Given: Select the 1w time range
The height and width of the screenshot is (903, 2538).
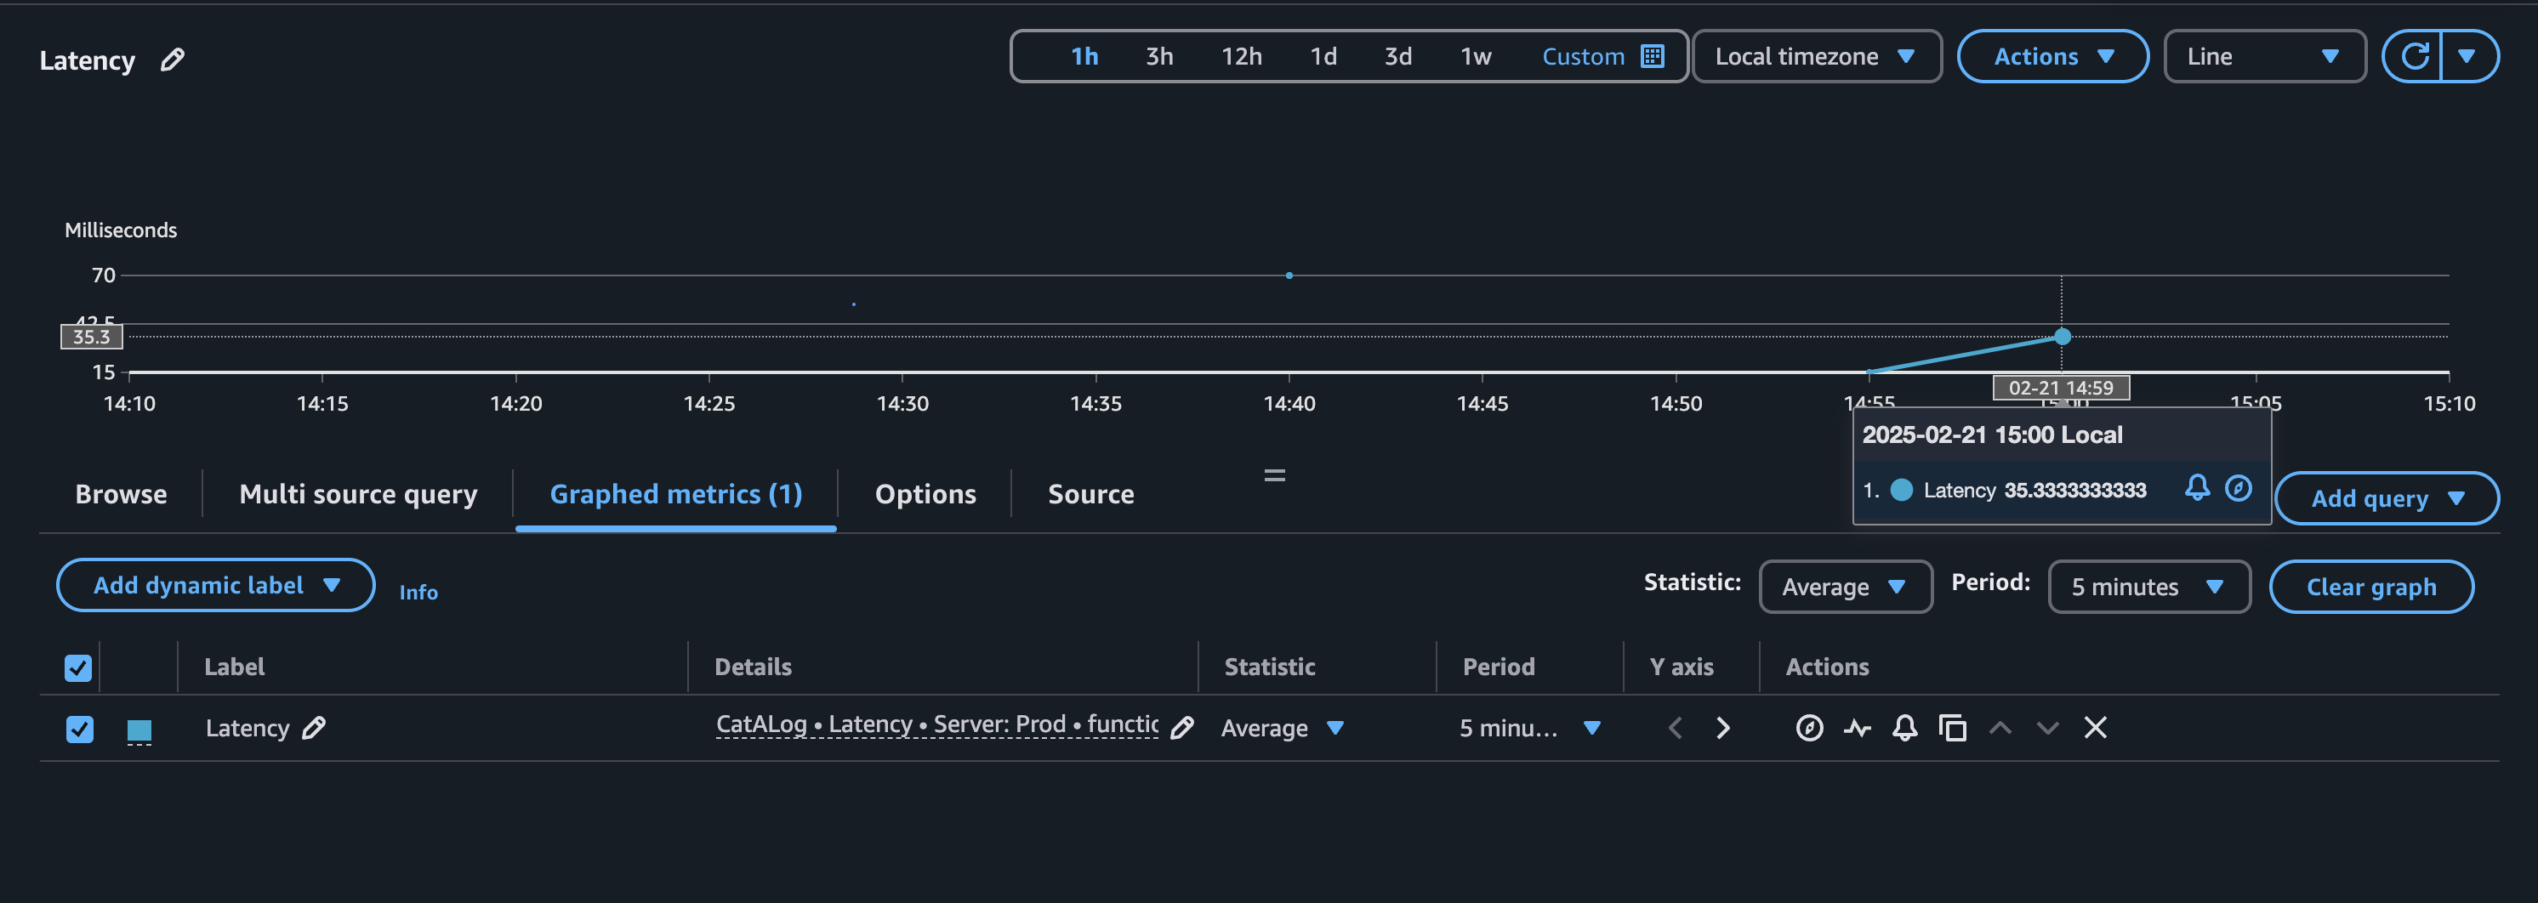Looking at the screenshot, I should 1475,56.
